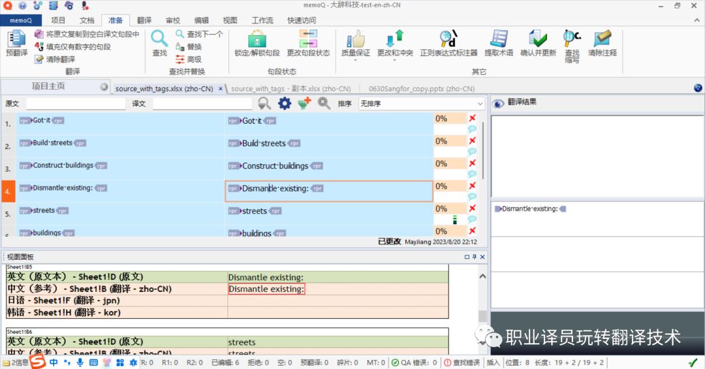This screenshot has width=705, height=369.
Task: Click the blue help icon at tab bar right
Action: point(698,88)
